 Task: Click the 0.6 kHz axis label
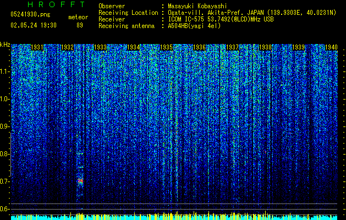point(5,209)
